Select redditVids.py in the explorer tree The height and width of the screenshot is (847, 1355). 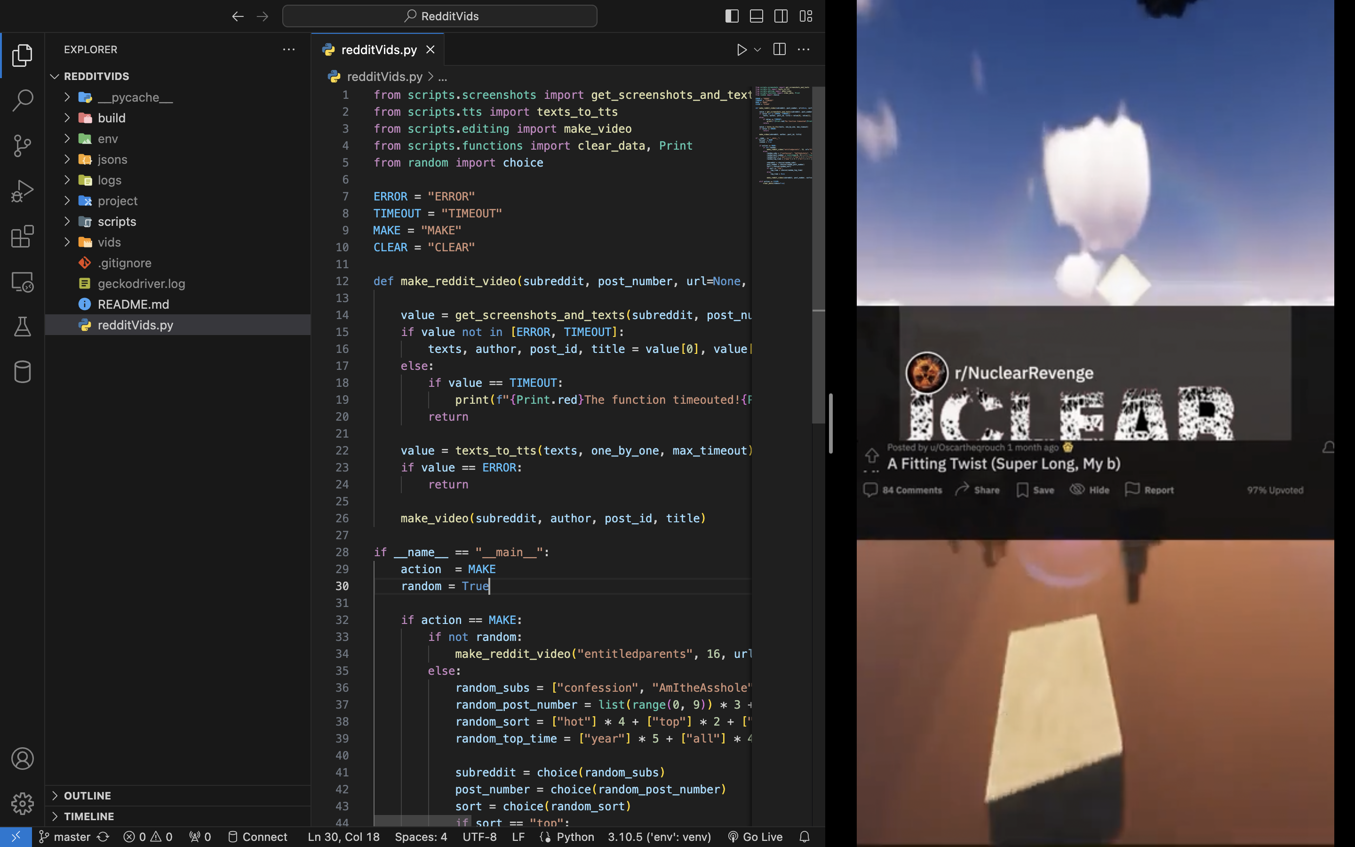177,325
